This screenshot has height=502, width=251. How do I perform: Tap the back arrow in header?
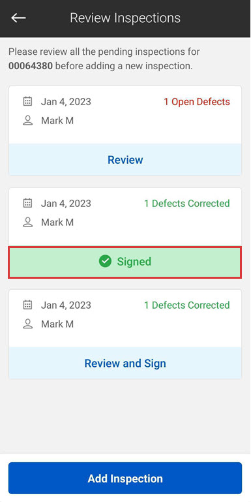click(x=18, y=18)
